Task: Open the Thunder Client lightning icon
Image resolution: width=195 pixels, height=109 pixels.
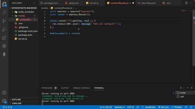Action: pos(4,46)
